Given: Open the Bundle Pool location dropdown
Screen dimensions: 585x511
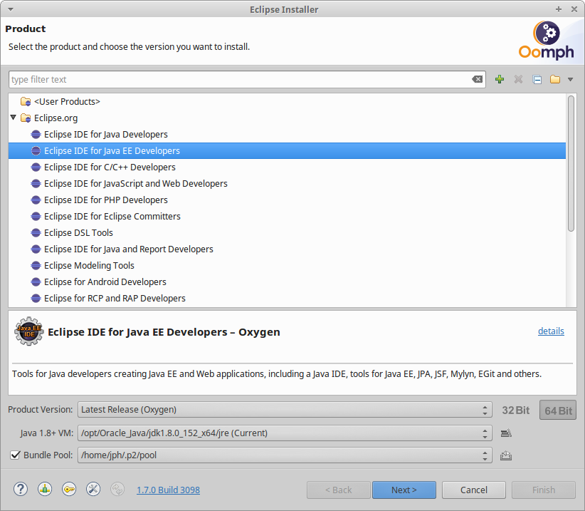Looking at the screenshot, I should click(x=285, y=455).
